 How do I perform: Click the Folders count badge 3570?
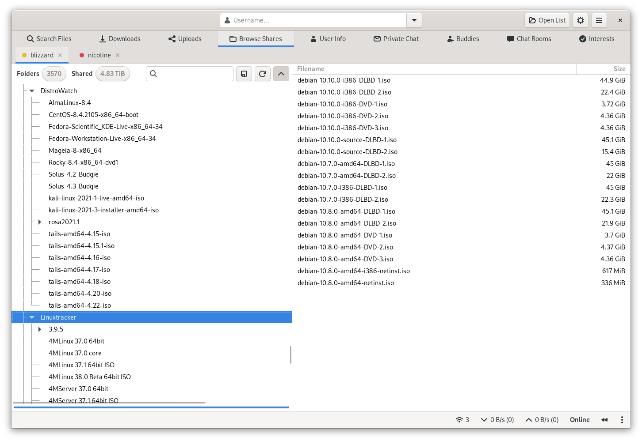[54, 74]
